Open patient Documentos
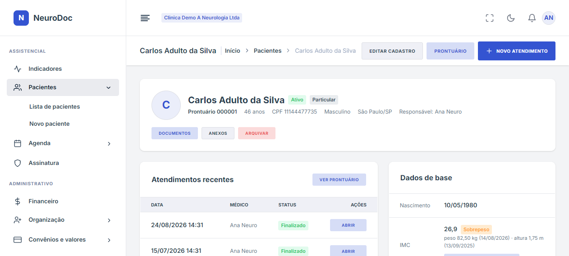The width and height of the screenshot is (569, 256). click(174, 133)
